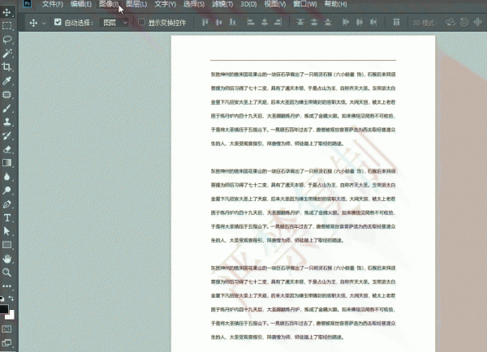Toggle the 自动选择 checkbox
Image resolution: width=487 pixels, height=352 pixels.
[x=58, y=22]
